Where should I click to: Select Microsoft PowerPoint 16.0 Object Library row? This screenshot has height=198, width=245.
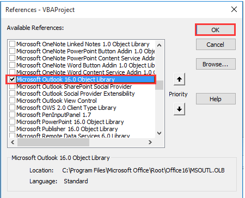click(70, 122)
